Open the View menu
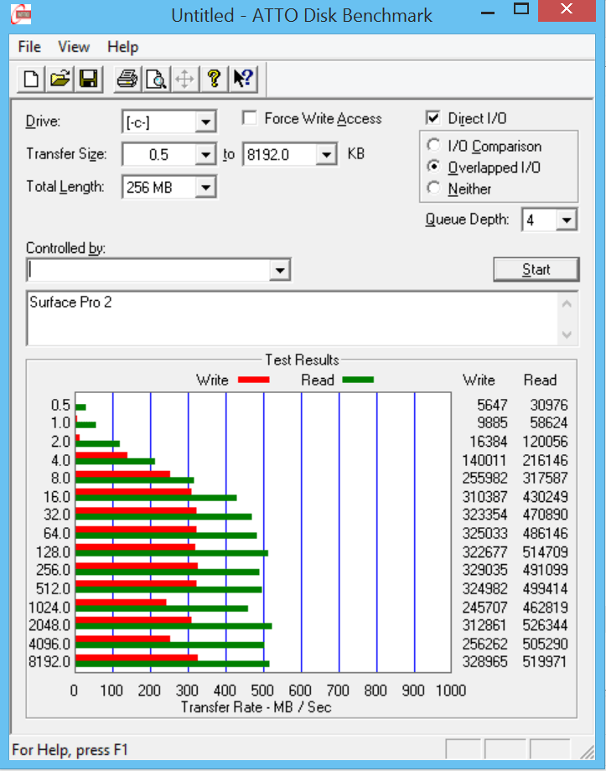Image resolution: width=606 pixels, height=771 pixels. click(75, 47)
